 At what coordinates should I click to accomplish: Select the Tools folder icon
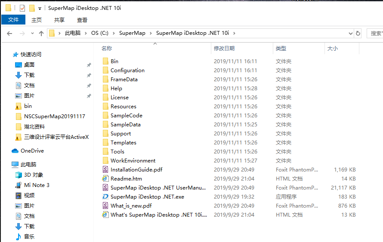[x=105, y=151]
